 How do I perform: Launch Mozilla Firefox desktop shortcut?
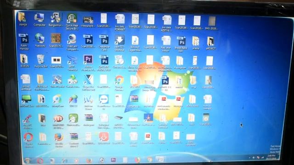pos(59,140)
